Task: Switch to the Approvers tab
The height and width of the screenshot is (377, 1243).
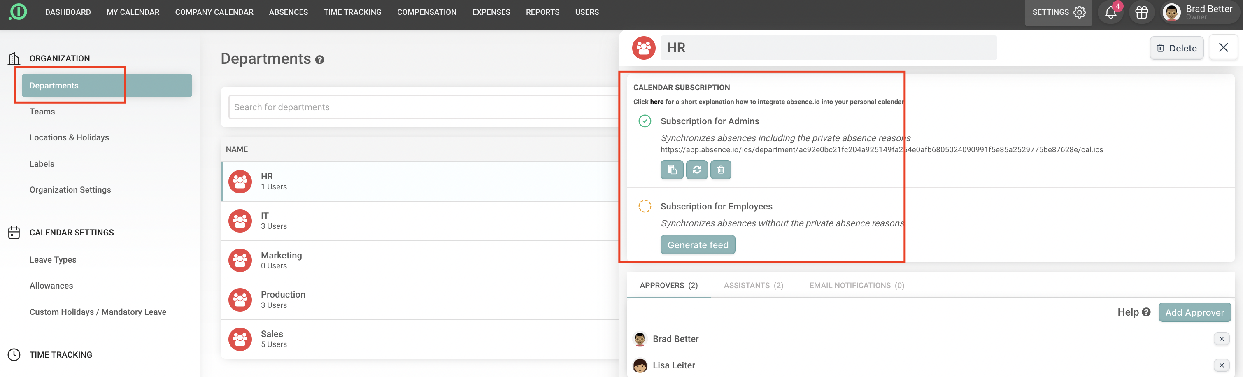Action: click(668, 285)
